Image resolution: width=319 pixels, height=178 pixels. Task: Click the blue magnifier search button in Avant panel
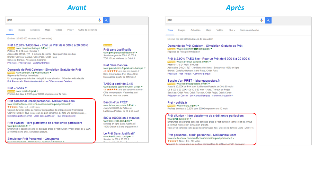pyautogui.click(x=106, y=20)
